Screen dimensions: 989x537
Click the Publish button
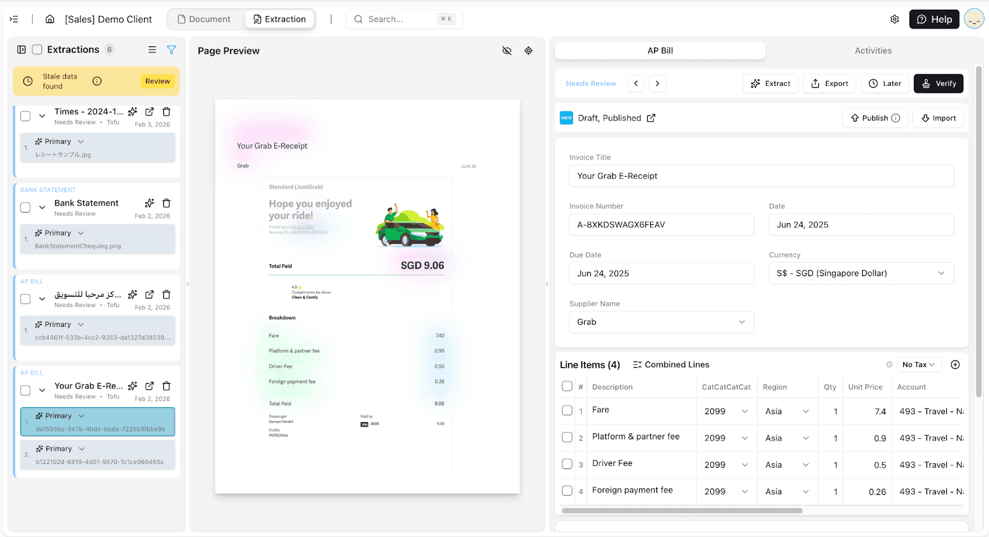(875, 118)
